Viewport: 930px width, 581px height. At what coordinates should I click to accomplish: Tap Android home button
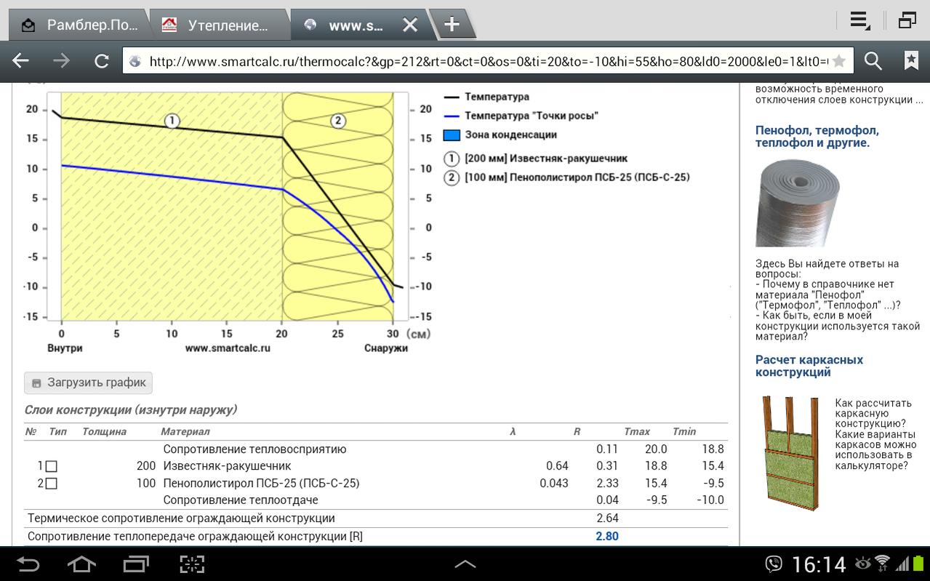(81, 564)
